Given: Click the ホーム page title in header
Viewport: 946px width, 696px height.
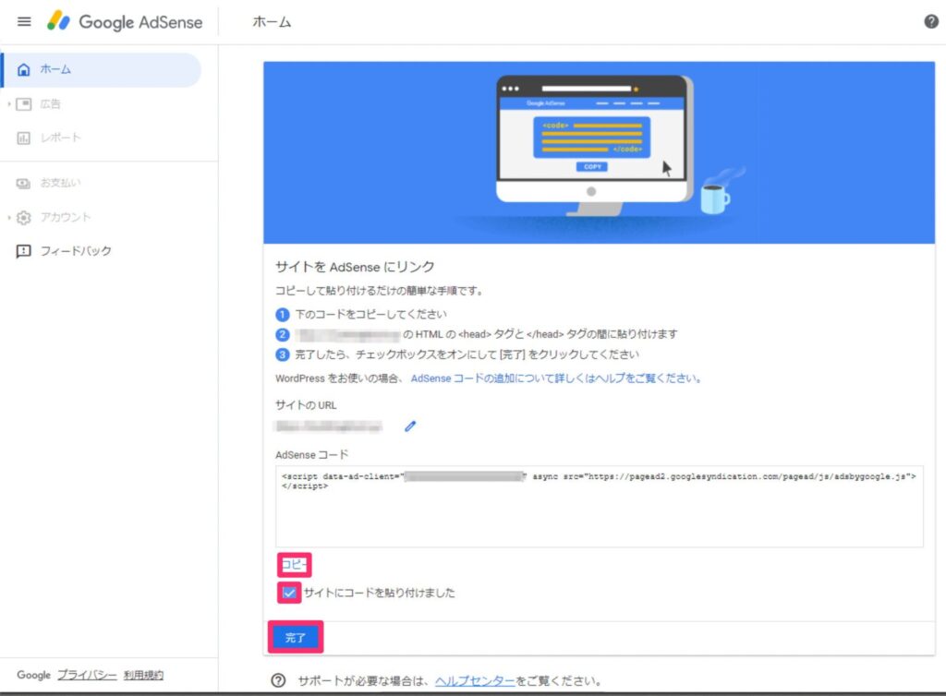Looking at the screenshot, I should point(272,22).
